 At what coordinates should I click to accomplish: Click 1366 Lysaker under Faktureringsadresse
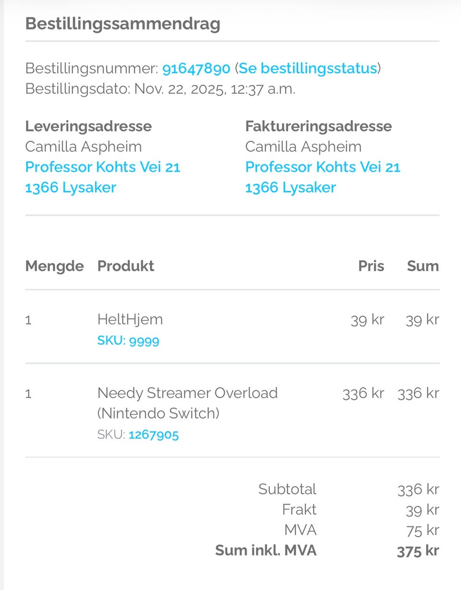coord(291,187)
